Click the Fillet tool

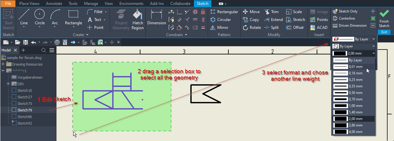point(95,12)
